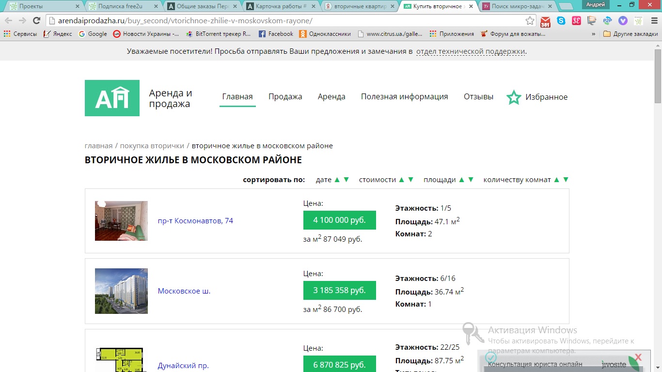
Task: Sort by стоимости descending arrow
Action: (410, 180)
